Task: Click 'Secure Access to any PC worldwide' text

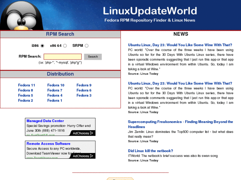Action: [53, 148]
